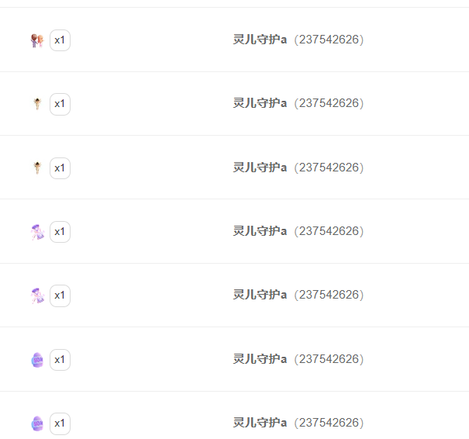Screen dimensions: 469x439
Task: Select the second golden angel gift icon
Action: [37, 168]
